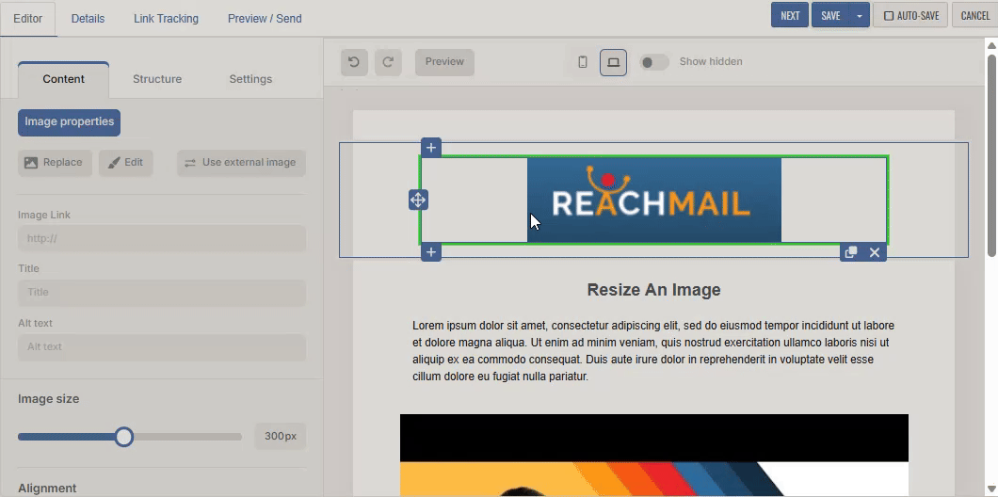Click the NEXT button
Viewport: 998px width, 497px height.
pos(790,16)
